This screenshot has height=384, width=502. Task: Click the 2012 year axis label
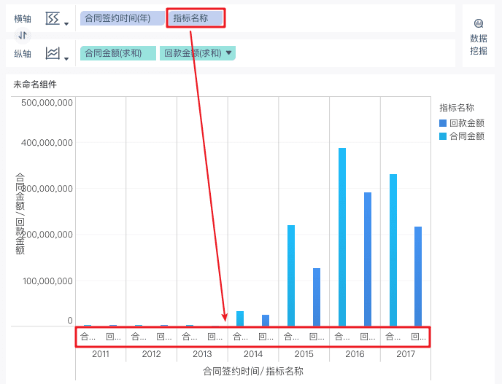152,354
